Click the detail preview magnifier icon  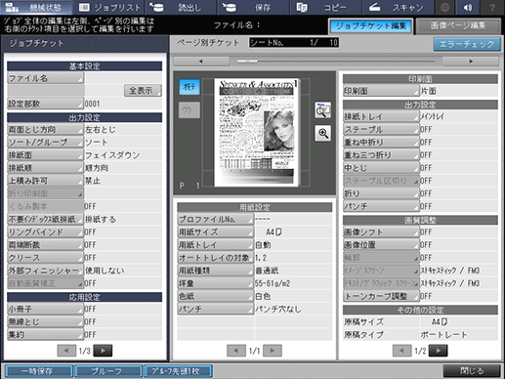(322, 110)
